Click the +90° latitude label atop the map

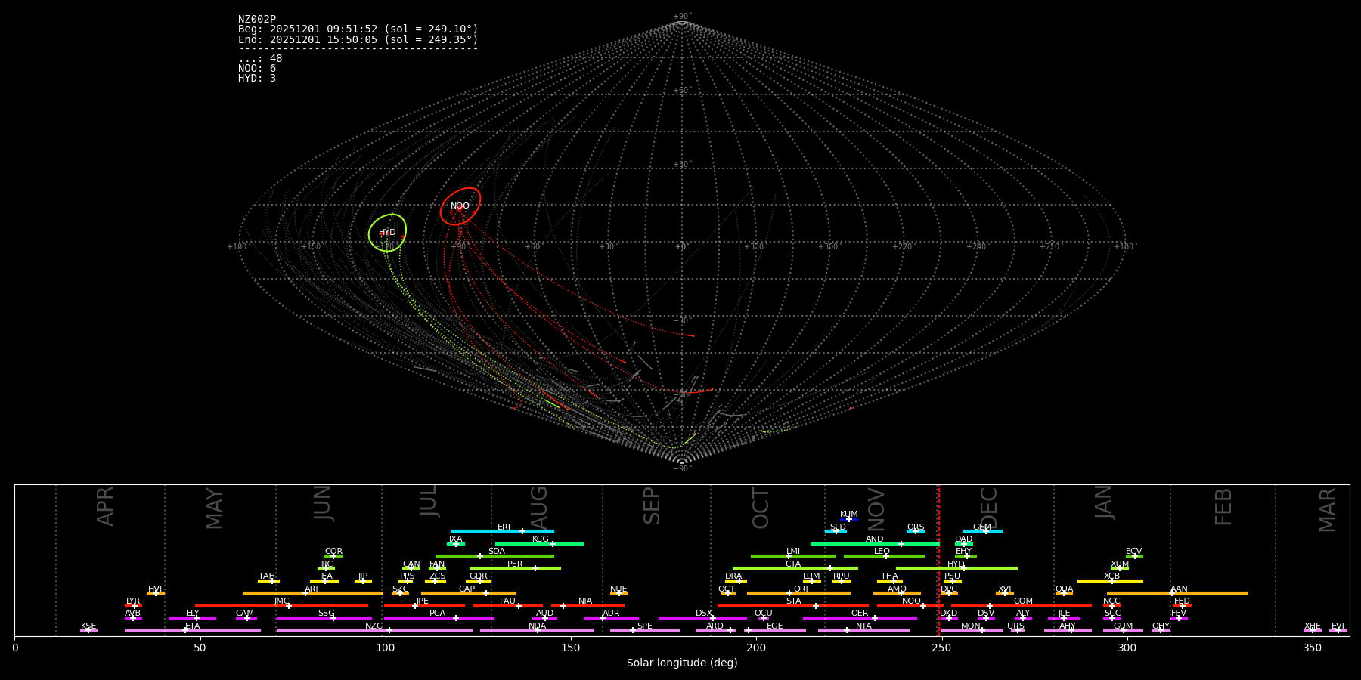coord(682,17)
